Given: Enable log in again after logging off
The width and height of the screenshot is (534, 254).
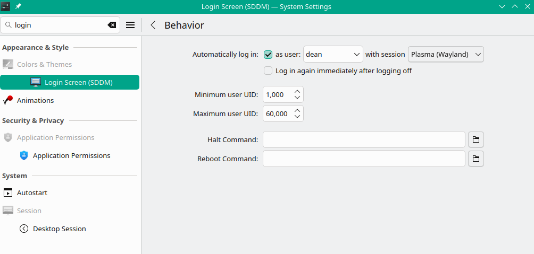Looking at the screenshot, I should pyautogui.click(x=268, y=71).
